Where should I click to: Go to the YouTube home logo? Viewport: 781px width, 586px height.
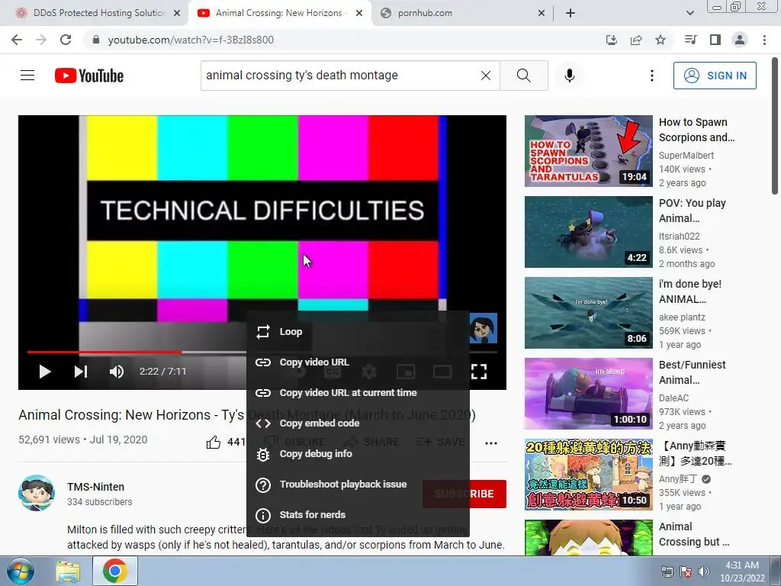click(89, 76)
